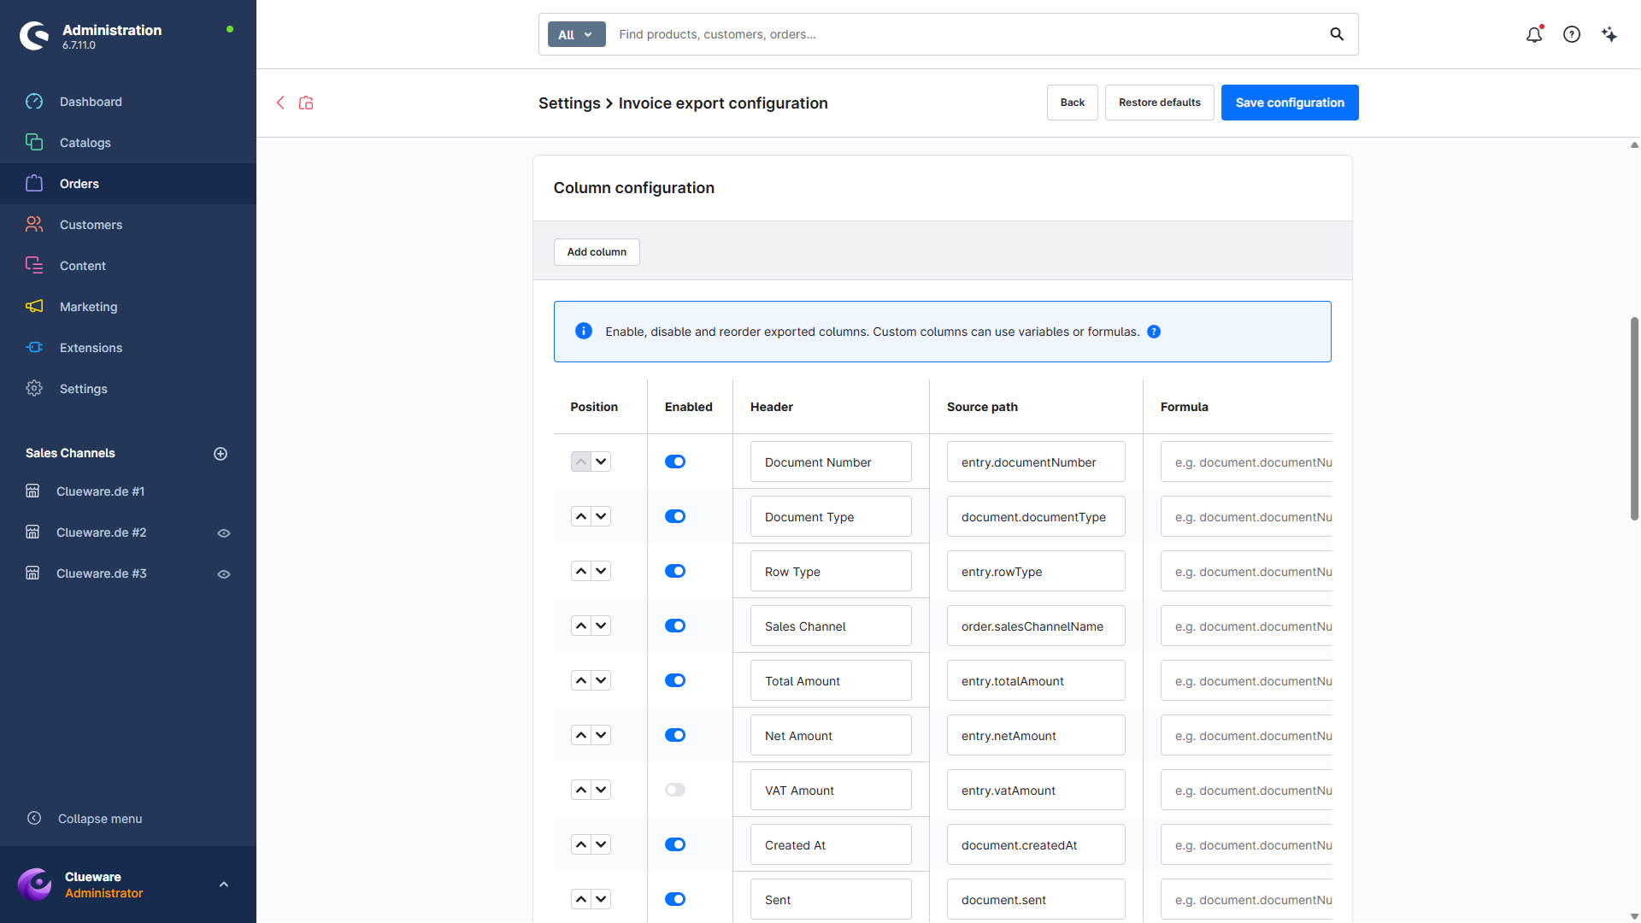Open the Clueware.de #2 sales channel
The image size is (1641, 923).
pos(101,532)
